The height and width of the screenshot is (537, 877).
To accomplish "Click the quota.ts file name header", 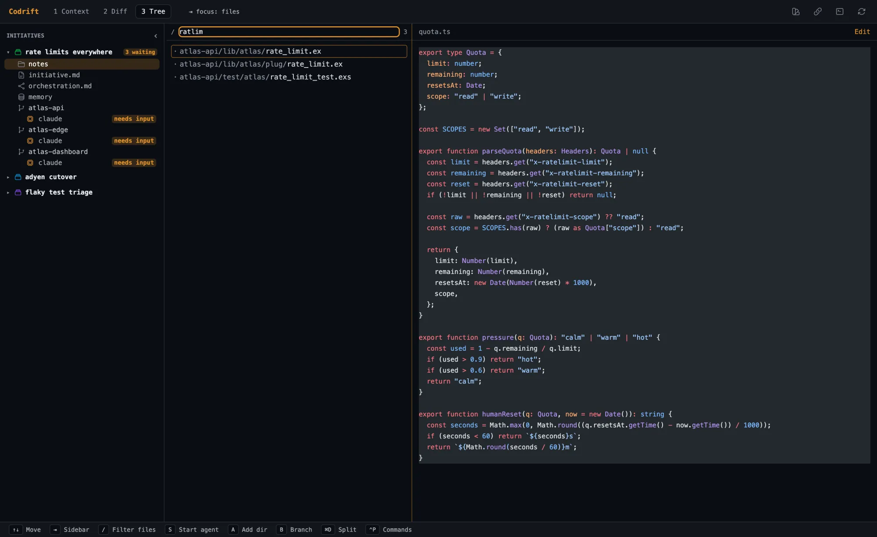I will point(434,32).
